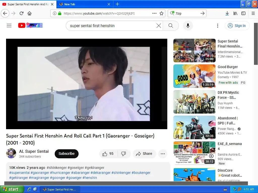Open the Firefox hamburger menu
This screenshot has height=193, width=258.
click(x=253, y=13)
